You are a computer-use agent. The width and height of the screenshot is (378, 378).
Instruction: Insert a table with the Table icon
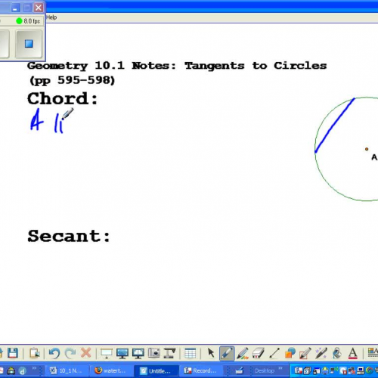(190, 353)
